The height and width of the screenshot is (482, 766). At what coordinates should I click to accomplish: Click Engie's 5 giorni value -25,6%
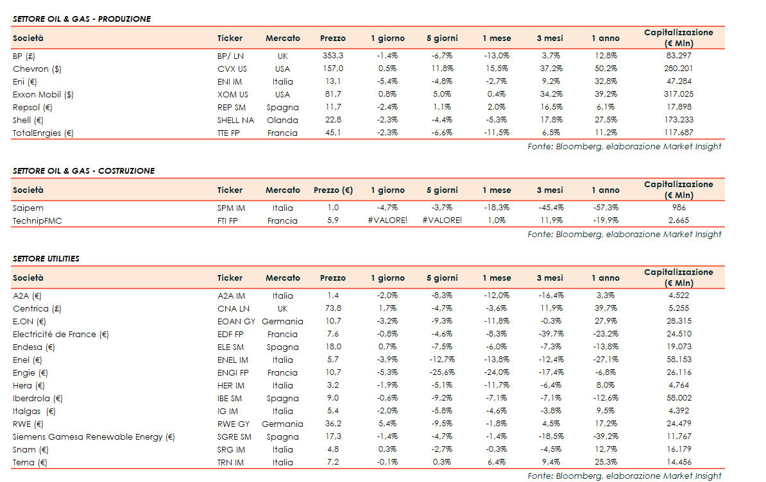click(x=442, y=372)
